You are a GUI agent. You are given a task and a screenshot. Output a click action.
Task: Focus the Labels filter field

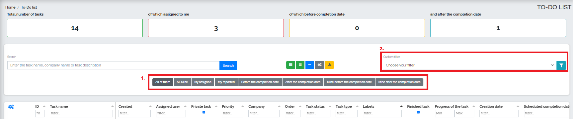pos(382,113)
